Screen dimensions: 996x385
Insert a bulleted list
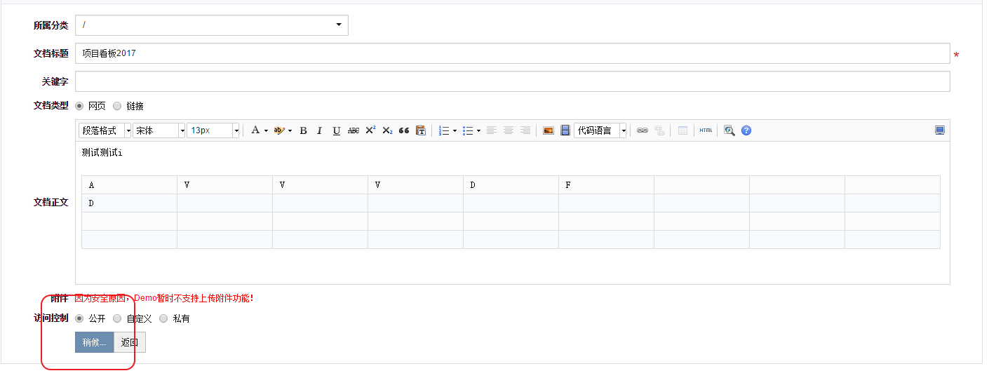[x=468, y=130]
